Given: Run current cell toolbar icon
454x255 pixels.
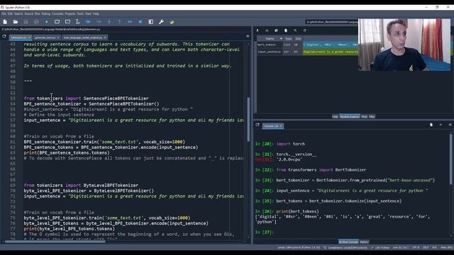Looking at the screenshot, I should tap(57, 22).
